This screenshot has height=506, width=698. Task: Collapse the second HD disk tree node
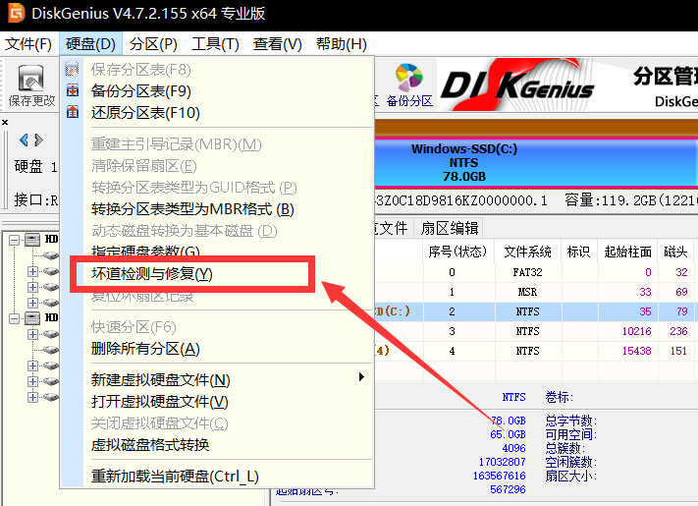coord(15,318)
